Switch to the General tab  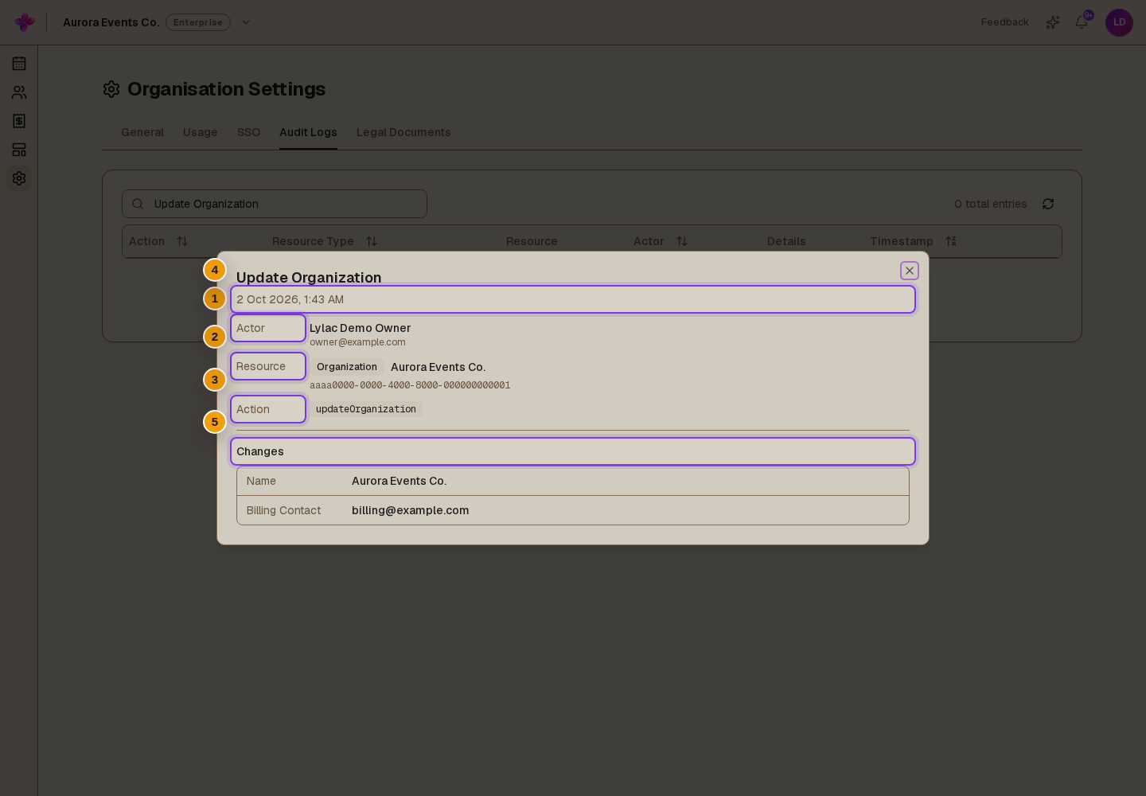(142, 132)
